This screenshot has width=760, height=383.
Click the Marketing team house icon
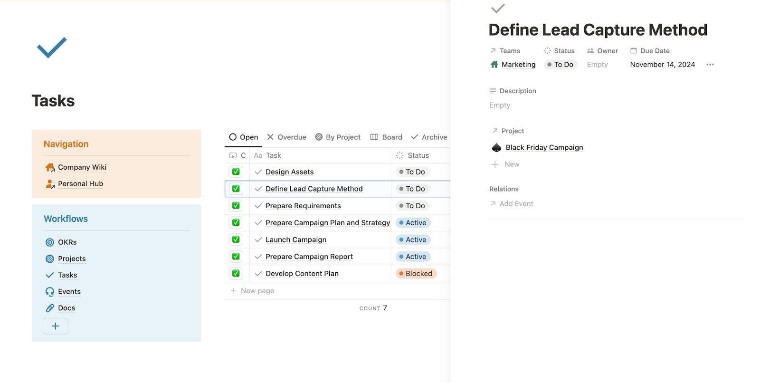tap(494, 65)
